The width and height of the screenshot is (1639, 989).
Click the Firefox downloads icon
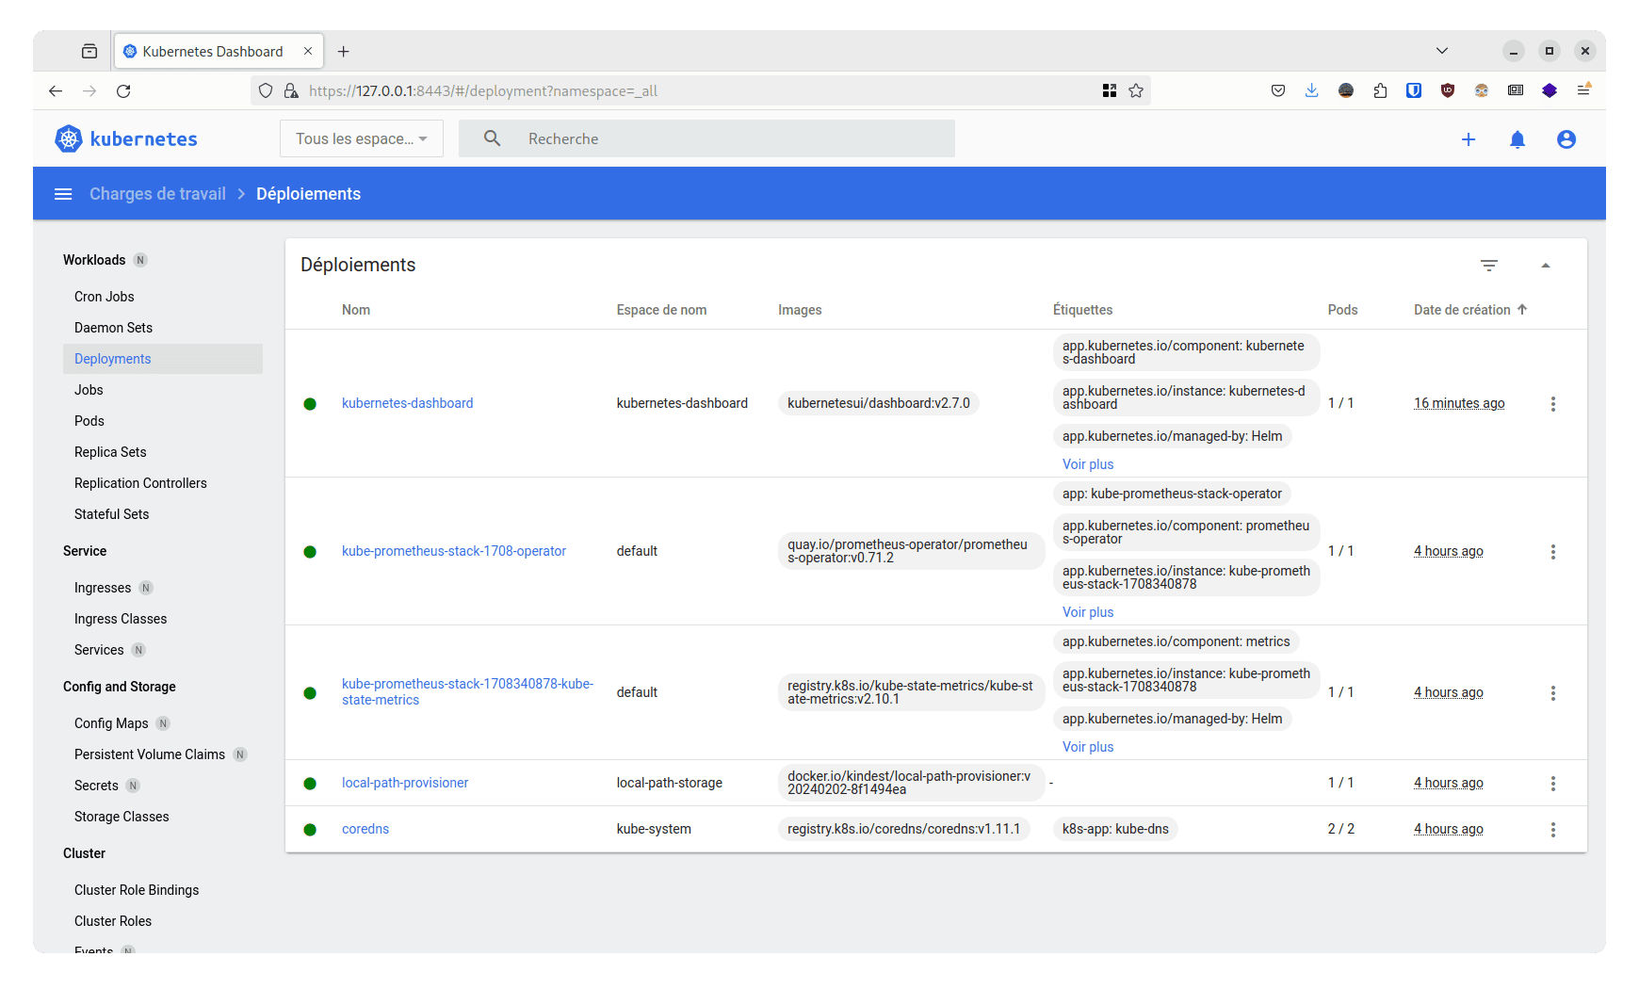point(1311,89)
